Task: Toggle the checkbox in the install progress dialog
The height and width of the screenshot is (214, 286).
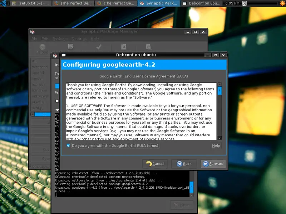Action: (x=57, y=101)
